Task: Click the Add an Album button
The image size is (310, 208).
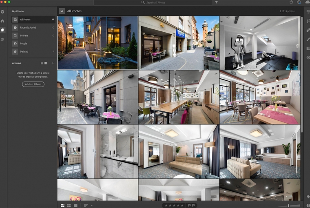Action: pyautogui.click(x=33, y=84)
